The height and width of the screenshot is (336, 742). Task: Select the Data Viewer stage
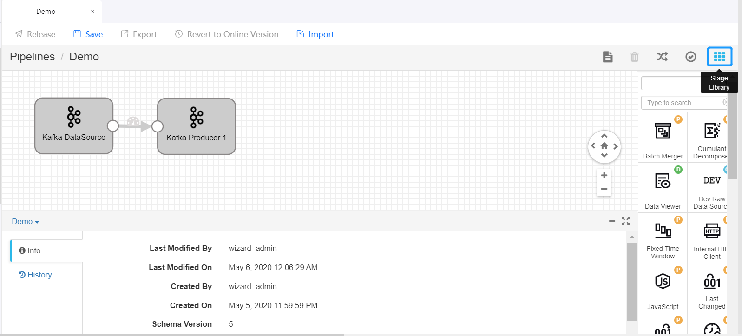tap(663, 187)
